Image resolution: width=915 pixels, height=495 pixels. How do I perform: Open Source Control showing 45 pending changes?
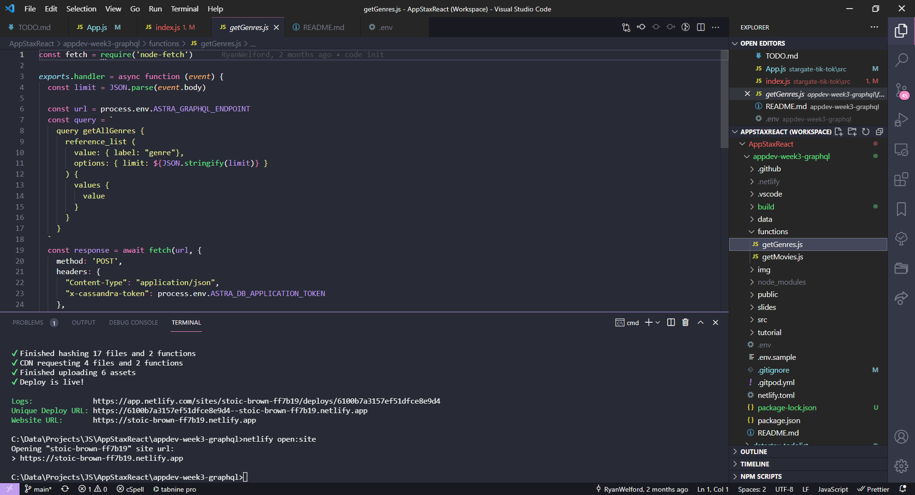(x=901, y=90)
